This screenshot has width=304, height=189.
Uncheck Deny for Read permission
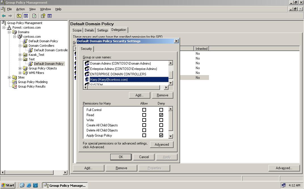pyautogui.click(x=161, y=115)
